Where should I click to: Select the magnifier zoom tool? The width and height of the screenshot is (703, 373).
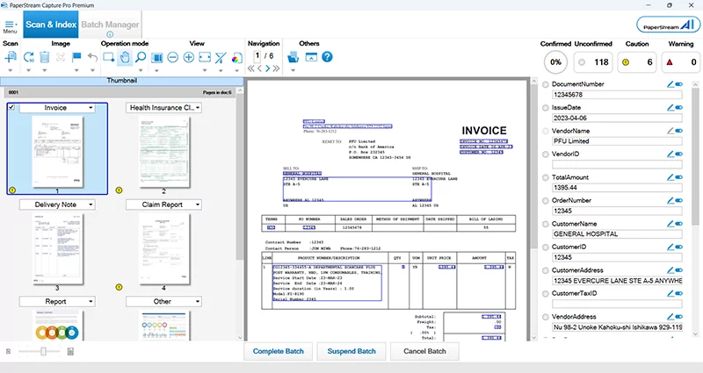pos(141,58)
